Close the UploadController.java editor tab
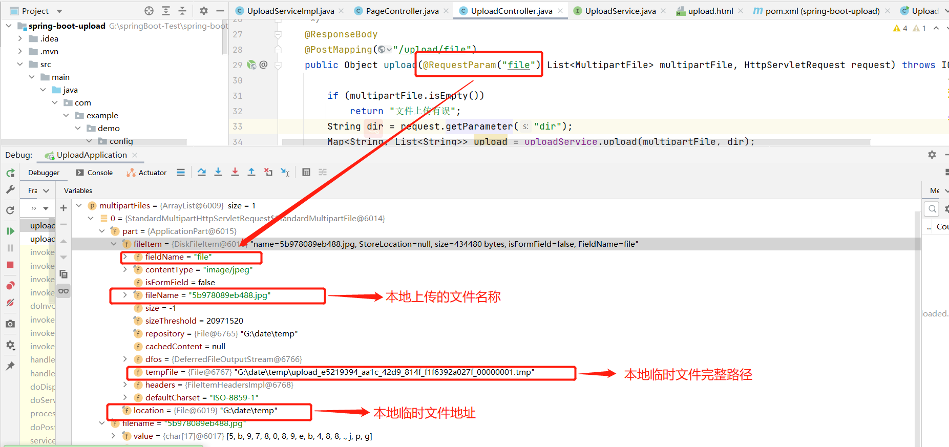 point(560,11)
